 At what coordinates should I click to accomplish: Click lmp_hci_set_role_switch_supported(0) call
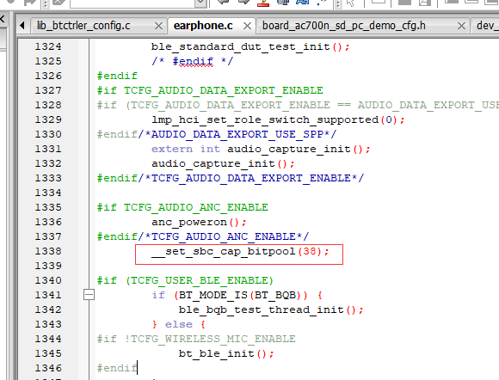278,120
